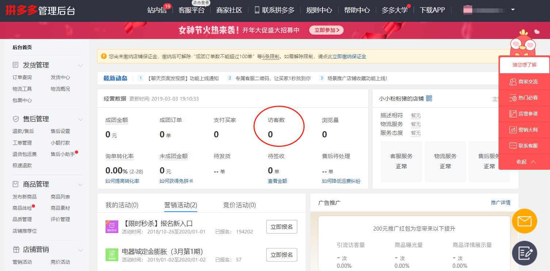Click the store QR code icon

(x=429, y=98)
